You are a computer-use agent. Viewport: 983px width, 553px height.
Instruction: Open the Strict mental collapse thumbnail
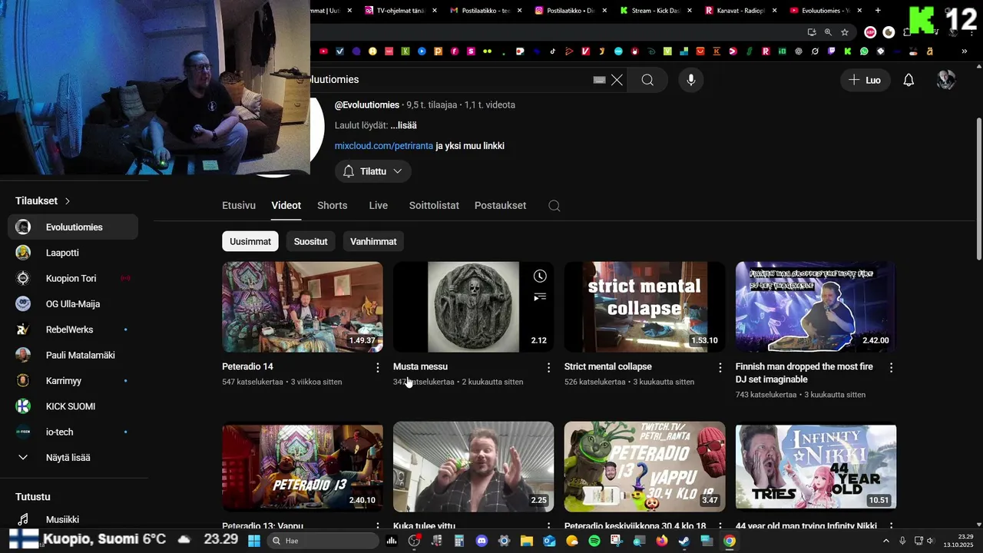coord(645,307)
